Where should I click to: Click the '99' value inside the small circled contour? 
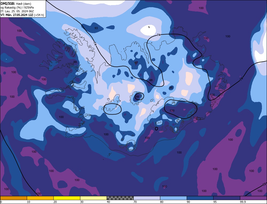(137, 97)
